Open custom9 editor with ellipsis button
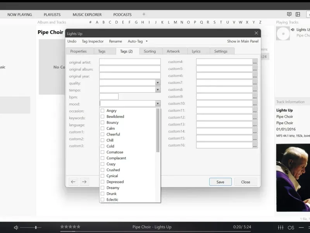This screenshot has height=233, width=310. tap(255, 96)
